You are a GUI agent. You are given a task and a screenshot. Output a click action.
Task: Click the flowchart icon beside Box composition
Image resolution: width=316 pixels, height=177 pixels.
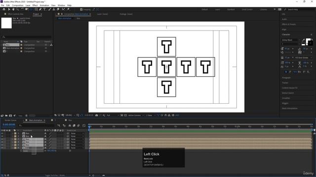51,45
